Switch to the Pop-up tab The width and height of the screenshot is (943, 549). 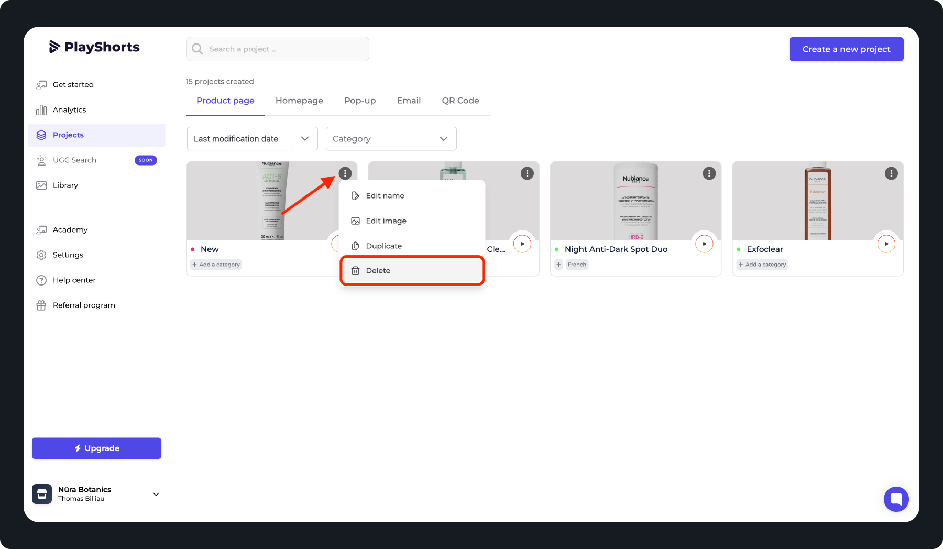pos(360,101)
